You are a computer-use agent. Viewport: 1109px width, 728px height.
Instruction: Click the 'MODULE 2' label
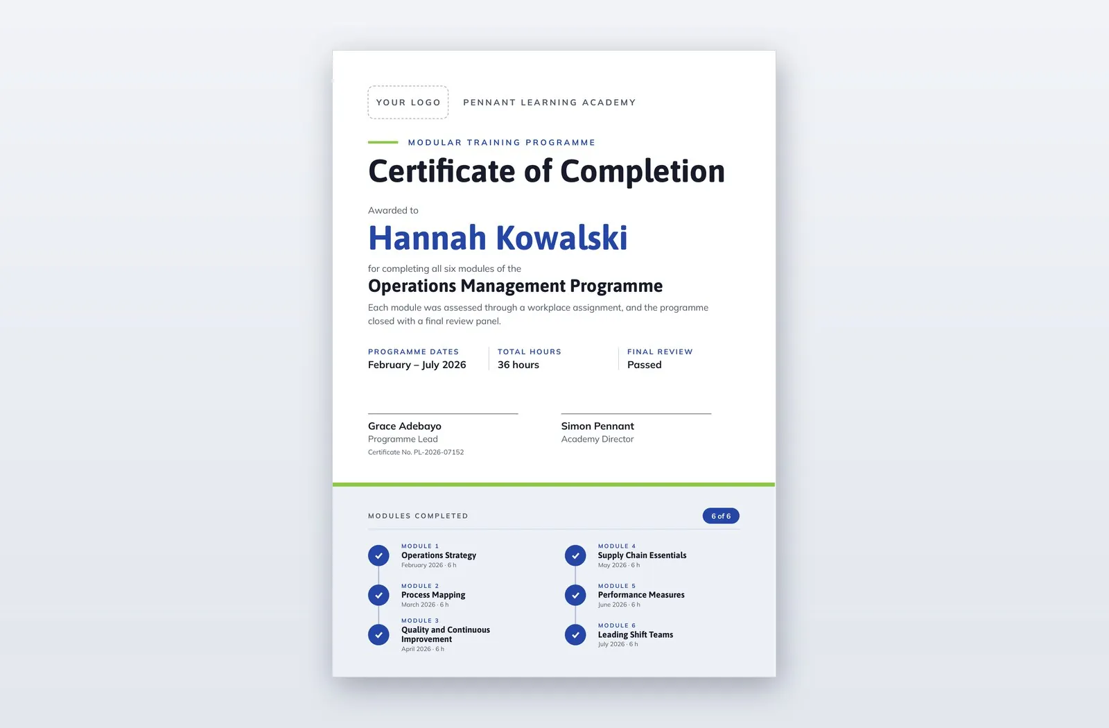click(420, 586)
